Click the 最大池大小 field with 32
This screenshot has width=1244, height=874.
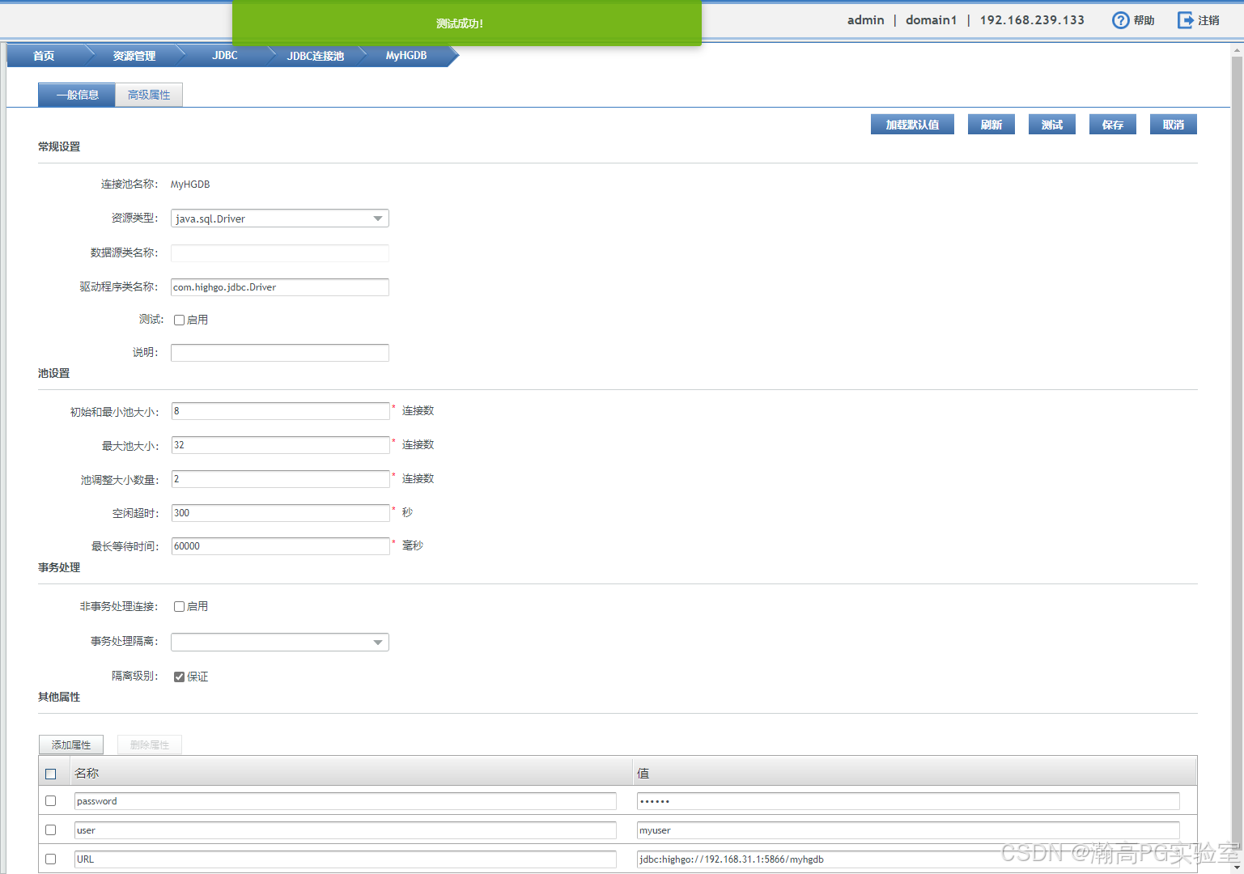click(280, 445)
